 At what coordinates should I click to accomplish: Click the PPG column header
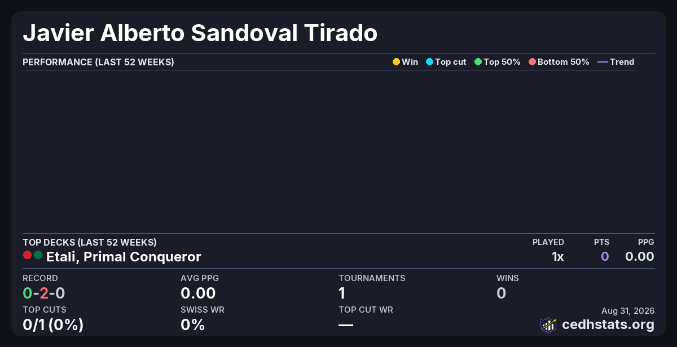click(646, 242)
